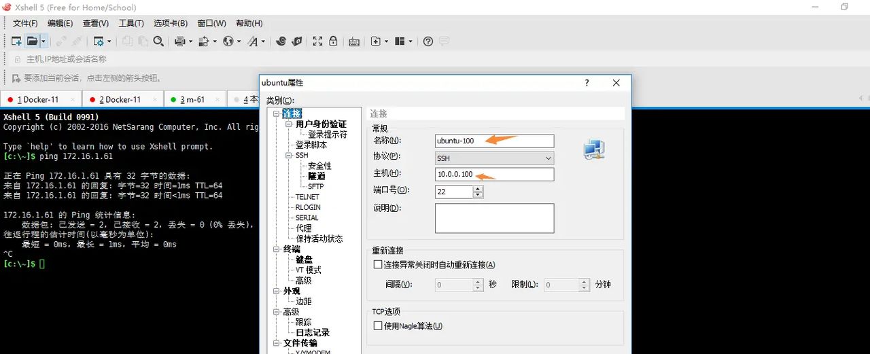Screen dimensions: 870x354
Task: Click the Font 'A' icon in toolbar
Action: pyautogui.click(x=253, y=41)
